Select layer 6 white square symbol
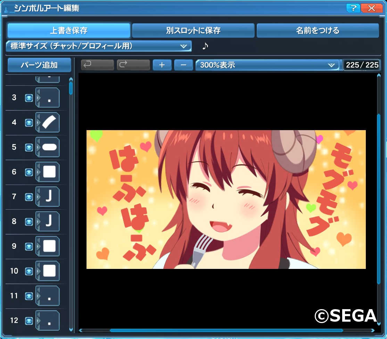Viewport: 387px width, 339px height. pyautogui.click(x=48, y=172)
